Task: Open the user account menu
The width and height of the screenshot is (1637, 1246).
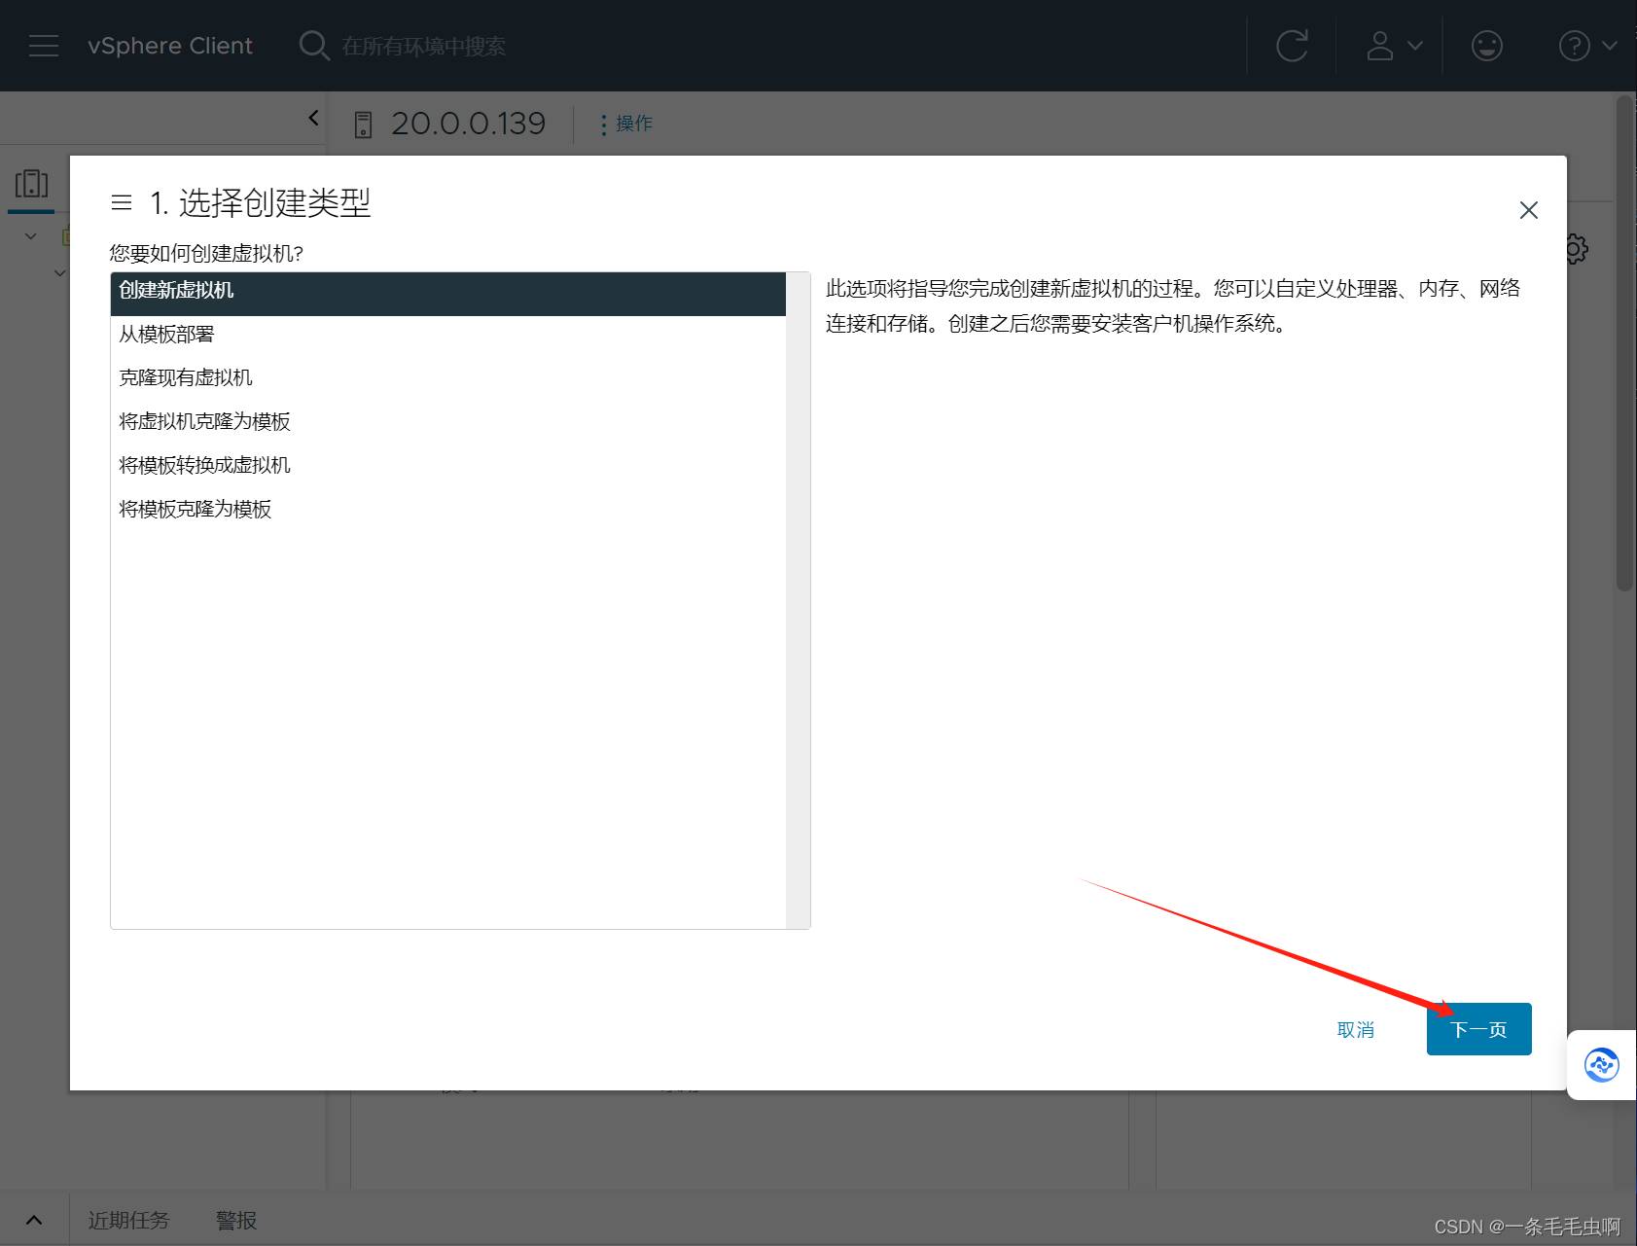Action: [x=1394, y=46]
